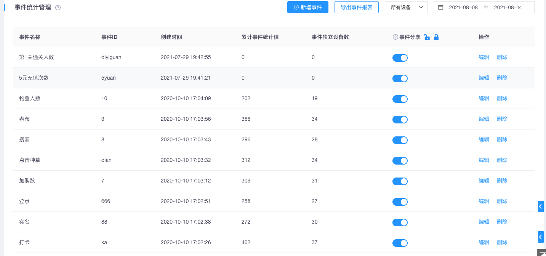The height and width of the screenshot is (256, 546).
Task: Click the event ID cell dian
Action: pyautogui.click(x=106, y=160)
